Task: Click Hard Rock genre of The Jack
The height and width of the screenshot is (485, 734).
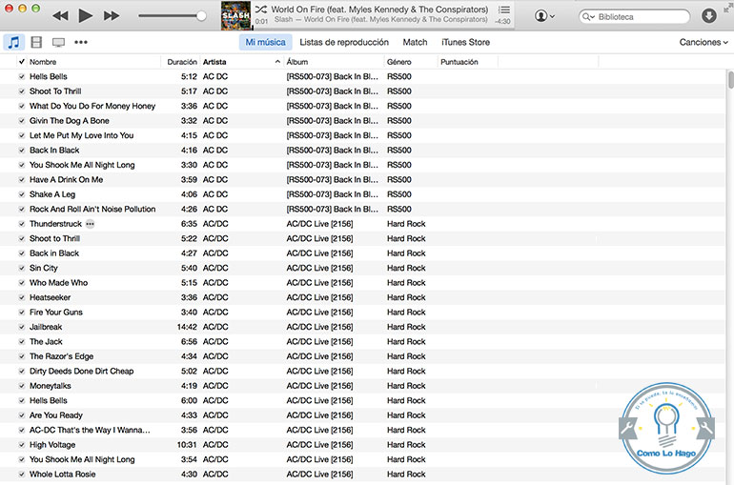Action: [x=406, y=342]
